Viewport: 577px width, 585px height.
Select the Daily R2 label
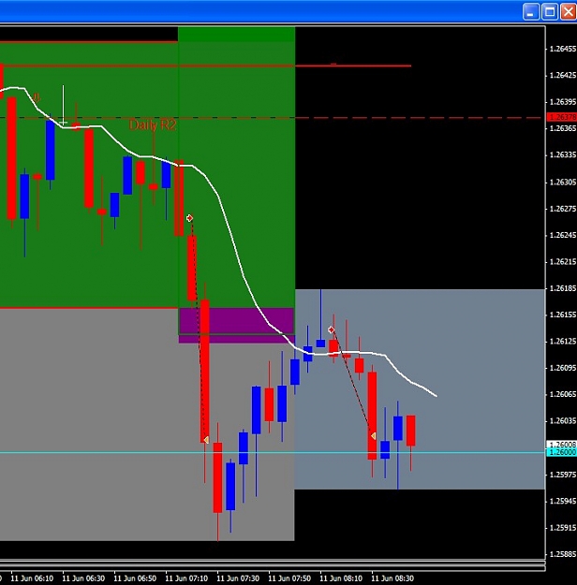pyautogui.click(x=153, y=124)
